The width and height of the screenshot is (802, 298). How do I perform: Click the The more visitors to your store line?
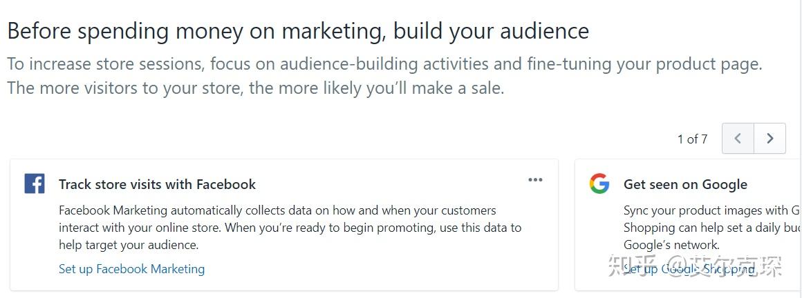pos(256,88)
